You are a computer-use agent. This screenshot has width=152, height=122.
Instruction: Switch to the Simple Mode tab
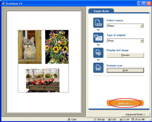(x=101, y=11)
